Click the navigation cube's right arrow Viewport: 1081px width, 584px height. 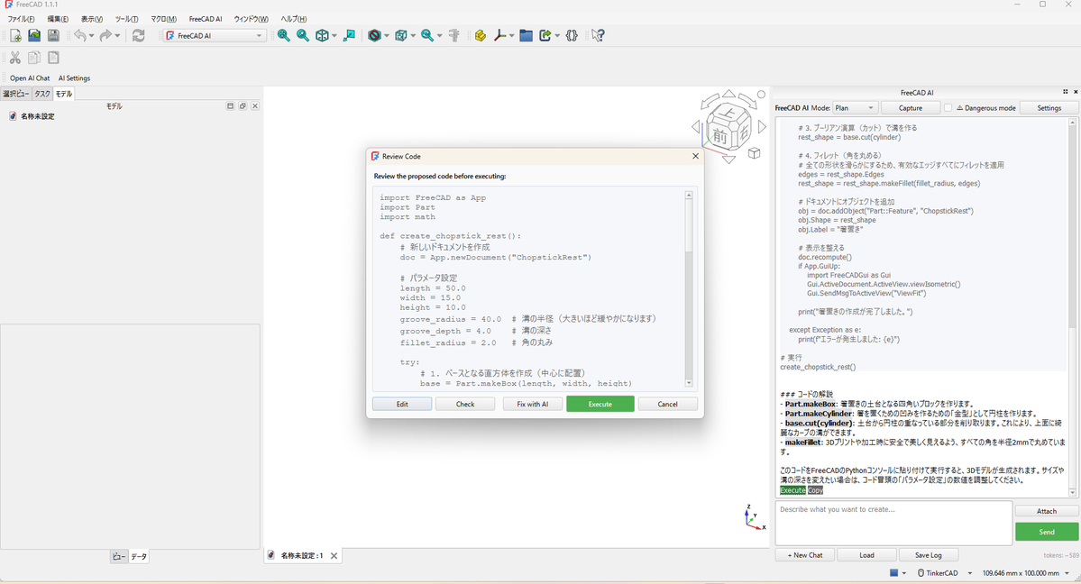762,127
